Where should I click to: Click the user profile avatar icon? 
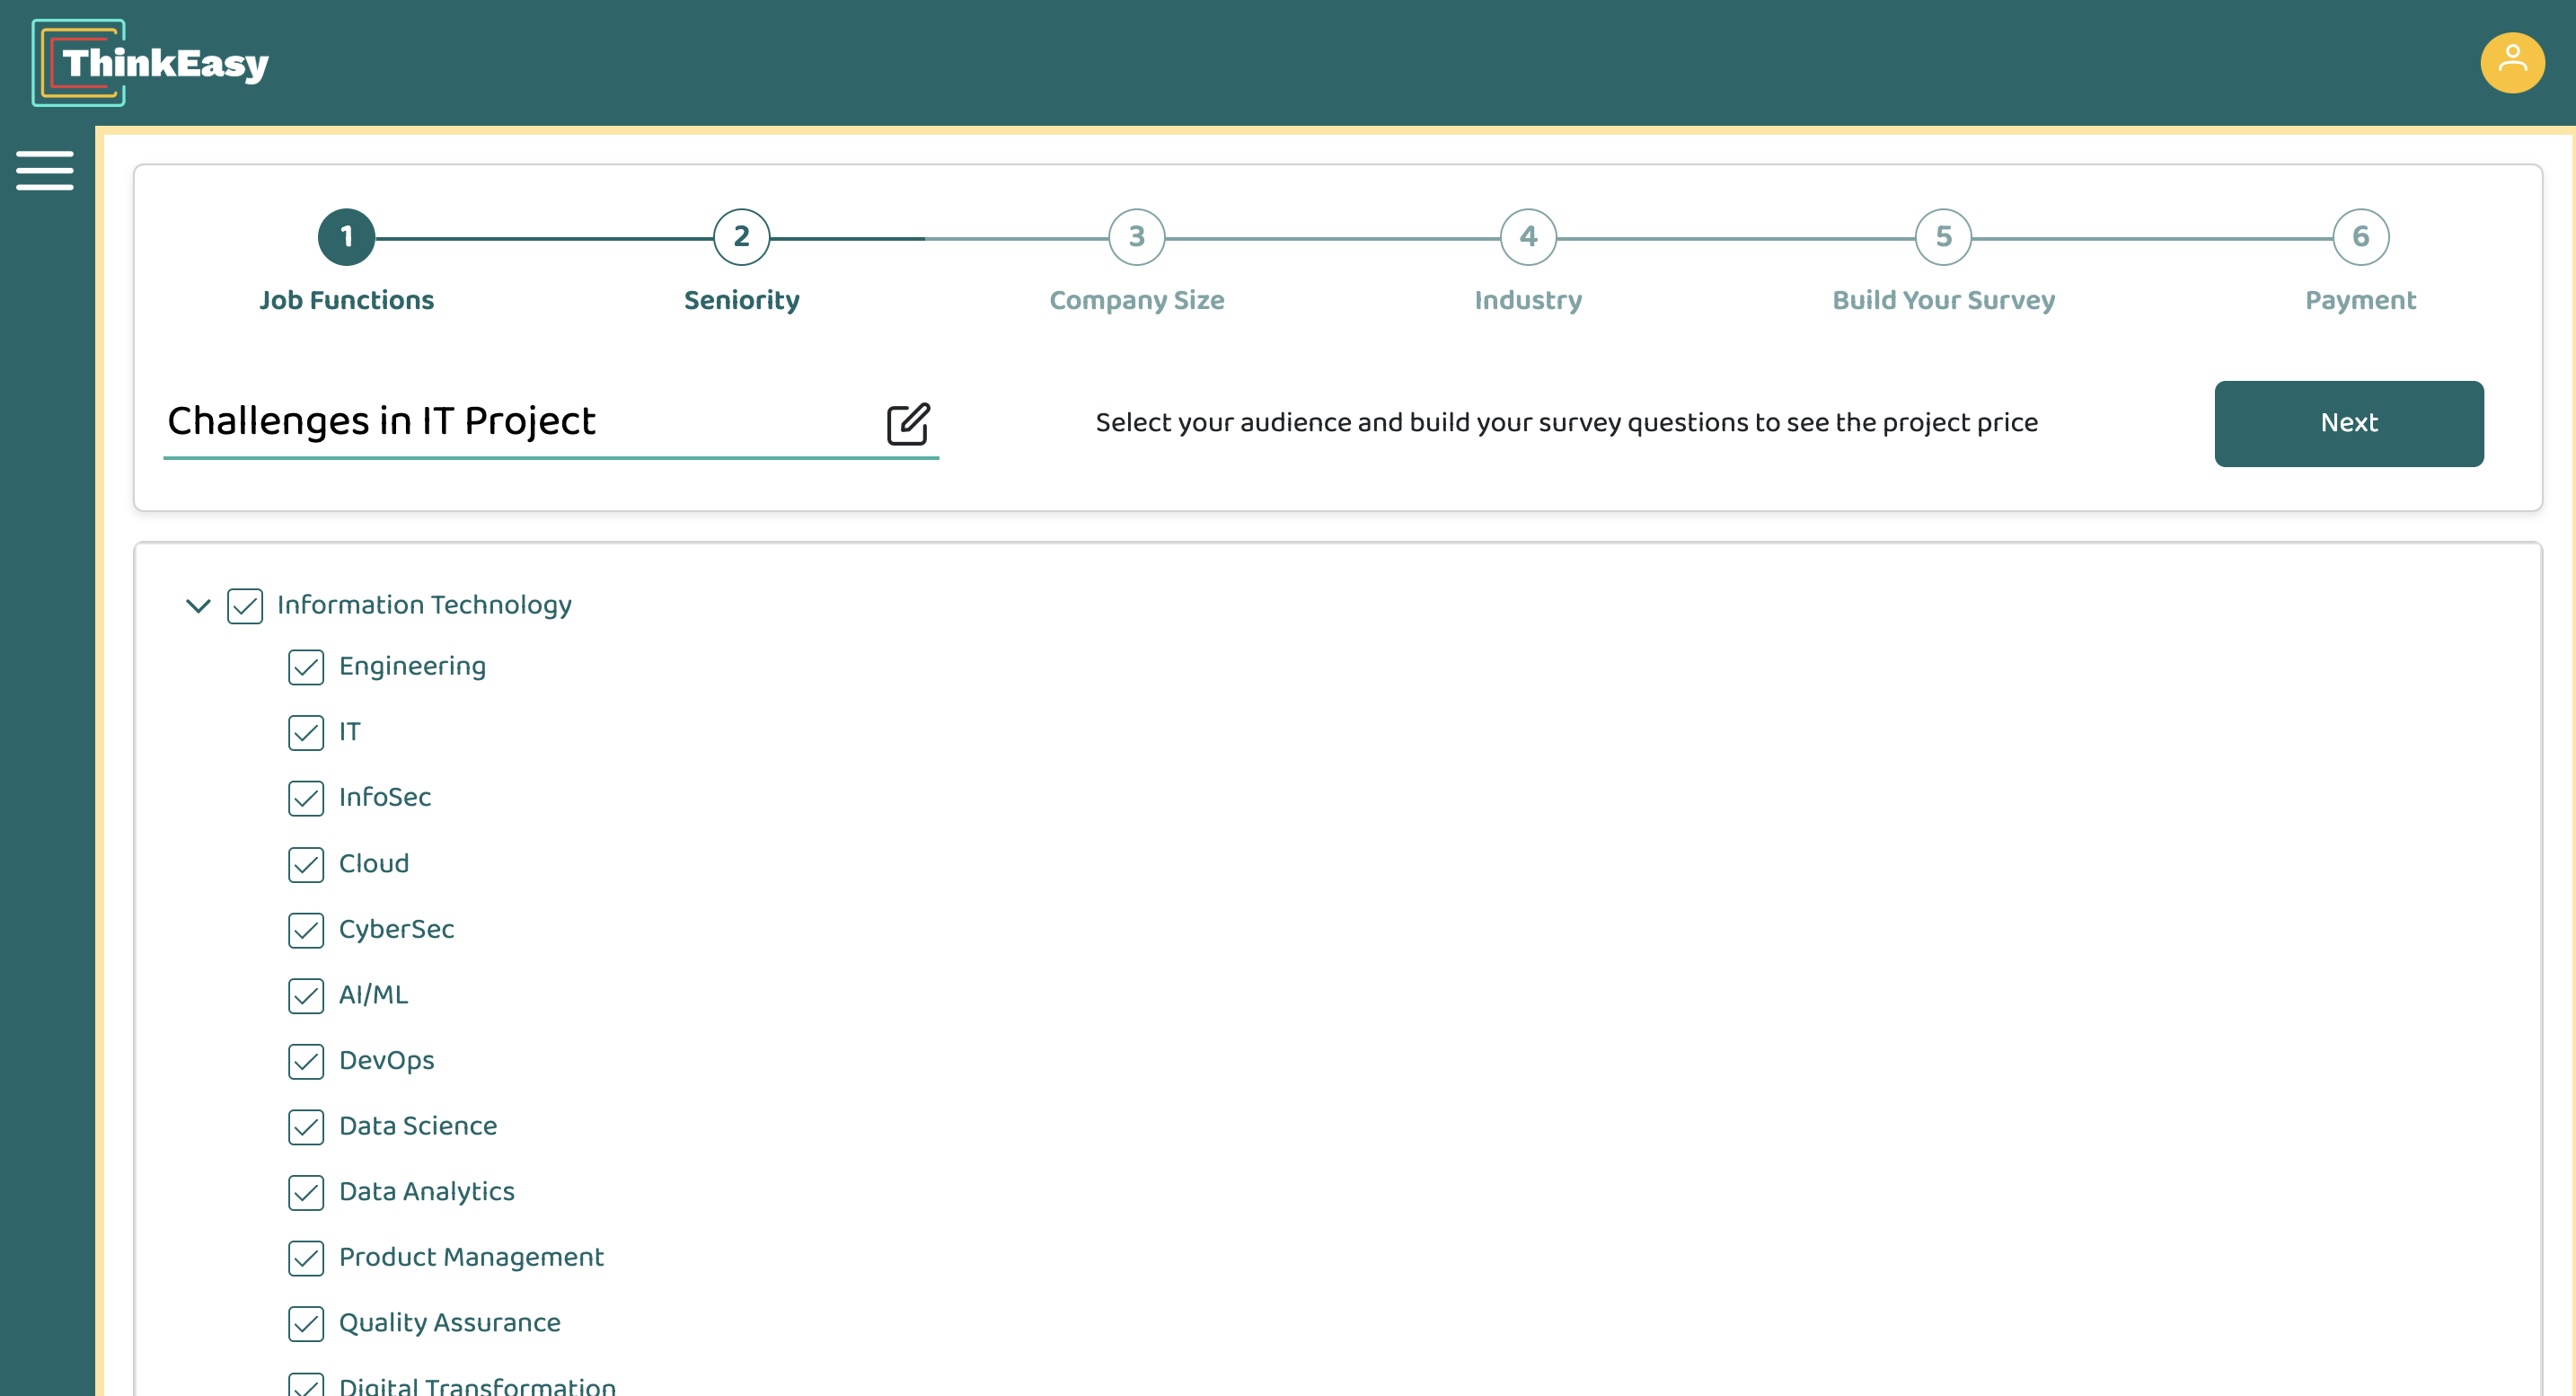pyautogui.click(x=2511, y=63)
